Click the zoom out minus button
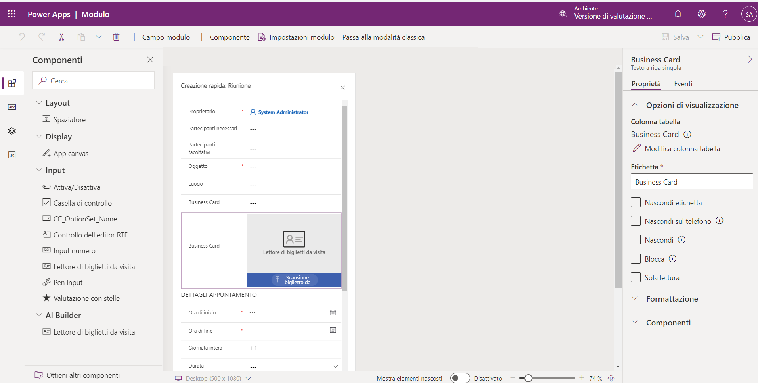The image size is (758, 383). [513, 378]
